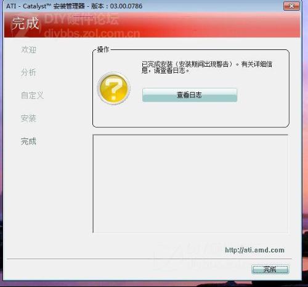
Task: Close the Catalyst installer window
Action: [291, 6]
